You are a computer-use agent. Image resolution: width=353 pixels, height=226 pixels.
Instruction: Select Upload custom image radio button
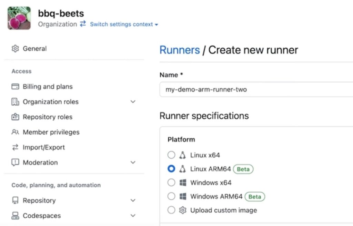tap(171, 210)
